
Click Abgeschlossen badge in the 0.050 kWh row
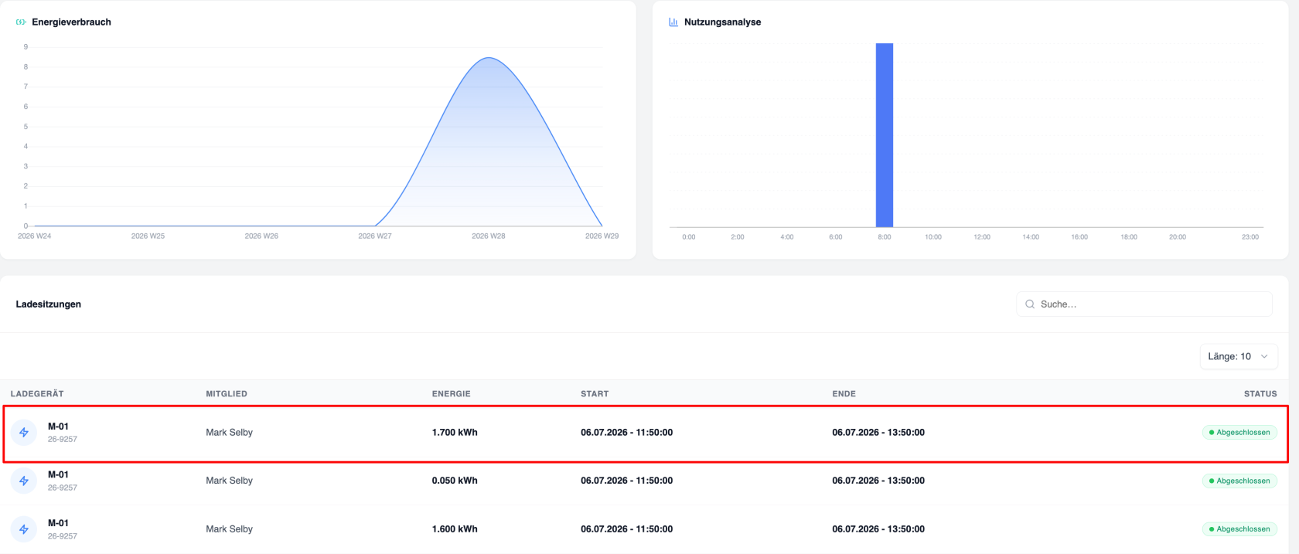1239,481
